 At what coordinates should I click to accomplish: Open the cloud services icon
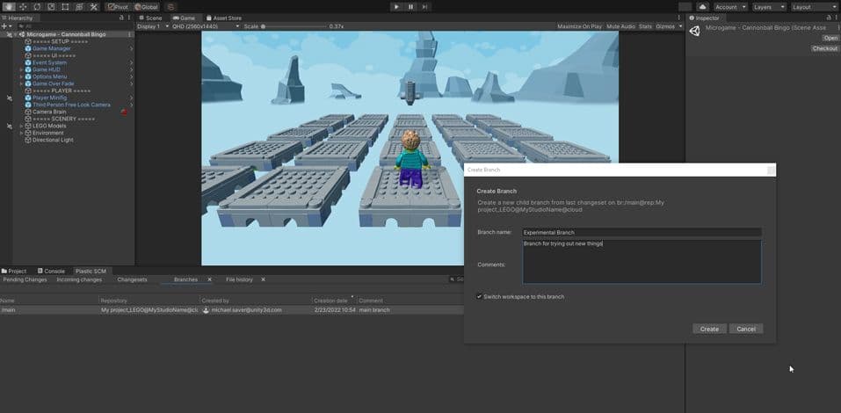(702, 6)
